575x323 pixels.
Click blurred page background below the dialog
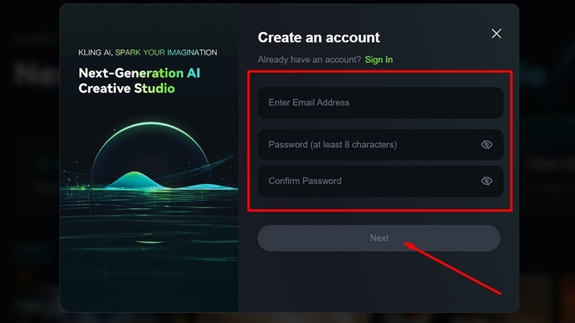tap(287, 317)
